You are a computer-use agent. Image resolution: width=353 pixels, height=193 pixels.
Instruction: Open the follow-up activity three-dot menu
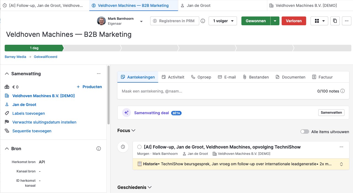(x=341, y=147)
